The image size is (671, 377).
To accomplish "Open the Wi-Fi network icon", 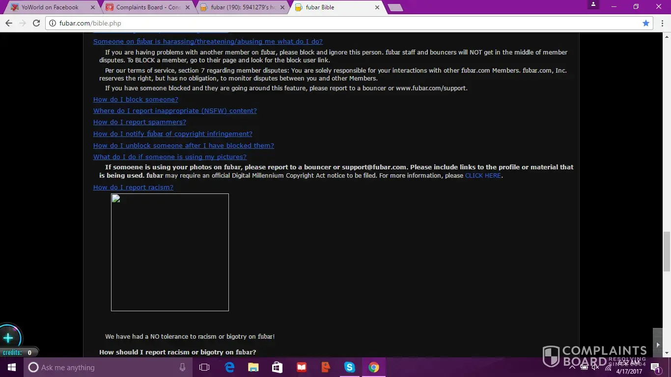I will tap(608, 367).
